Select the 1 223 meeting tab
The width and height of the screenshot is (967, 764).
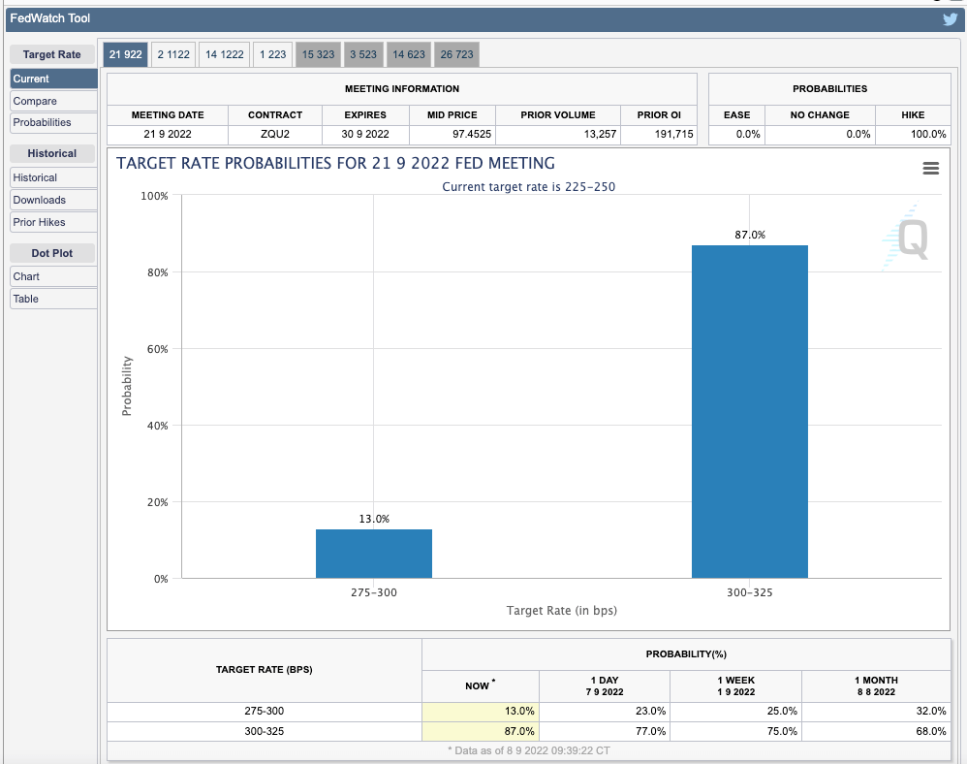point(272,54)
